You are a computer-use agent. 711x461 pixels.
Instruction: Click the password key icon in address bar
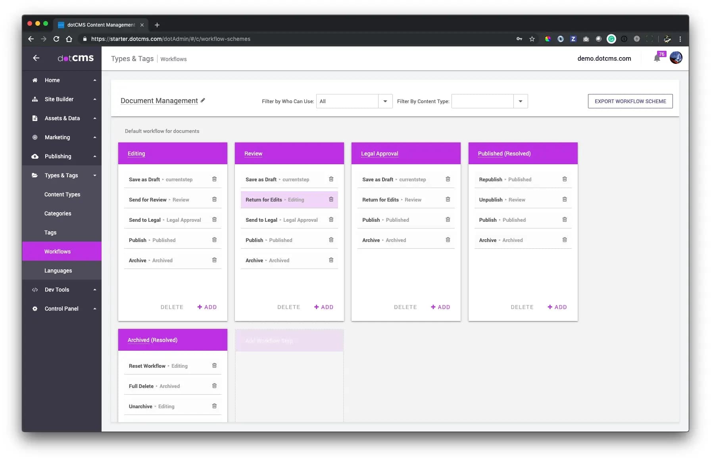click(519, 39)
